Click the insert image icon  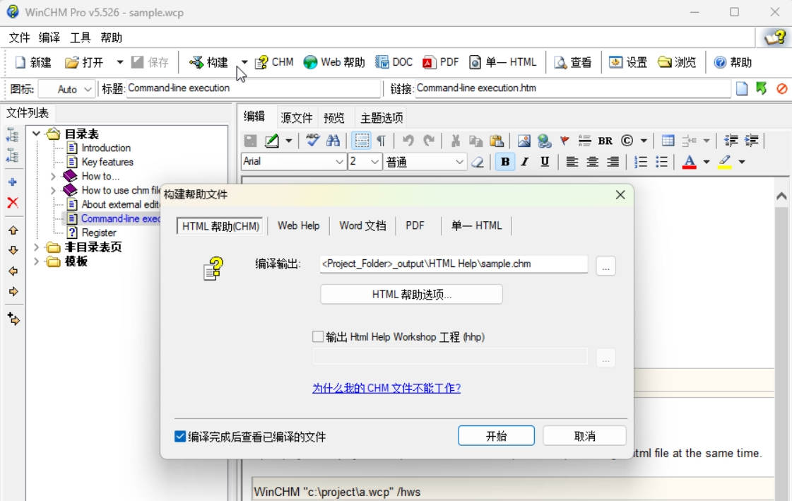pos(524,141)
